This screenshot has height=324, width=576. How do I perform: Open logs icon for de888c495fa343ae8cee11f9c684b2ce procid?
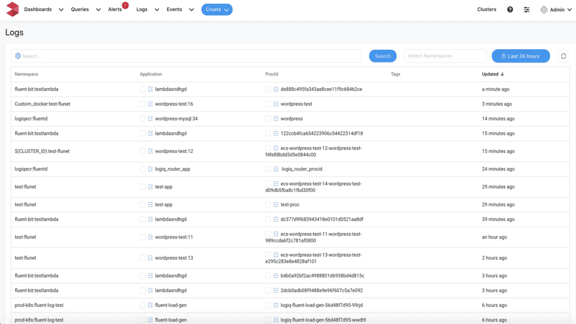[x=276, y=89]
